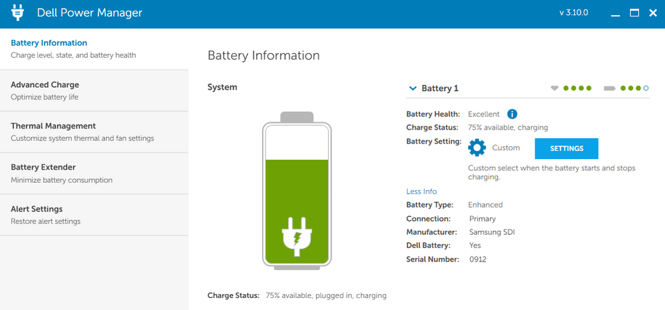
Task: Click the 'Battery Information' page heading
Action: 264,56
